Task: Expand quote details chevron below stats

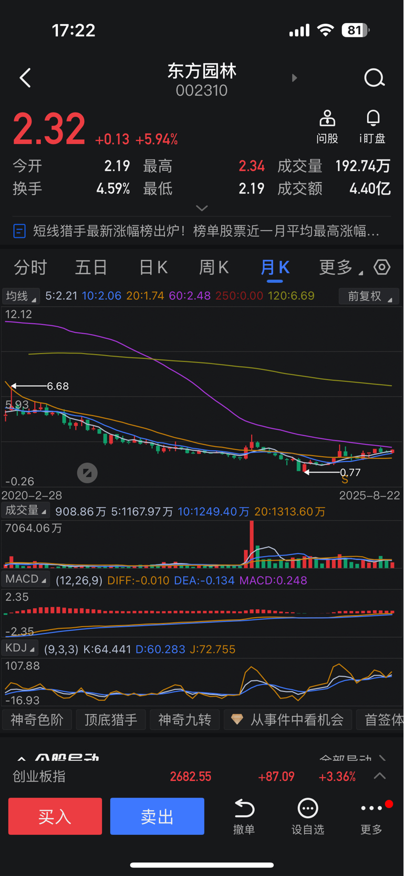Action: point(202,208)
